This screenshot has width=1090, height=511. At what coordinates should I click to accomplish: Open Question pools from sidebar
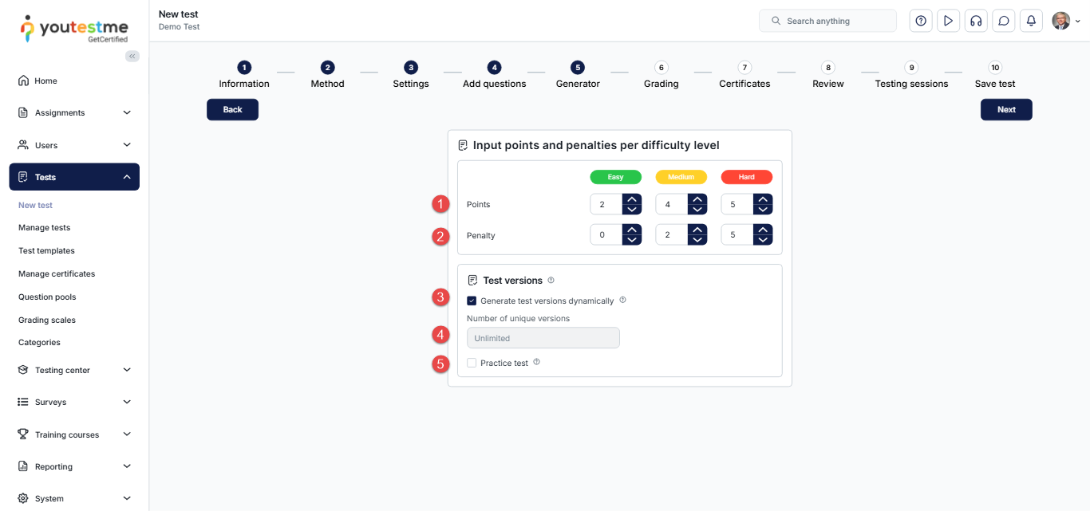[47, 297]
